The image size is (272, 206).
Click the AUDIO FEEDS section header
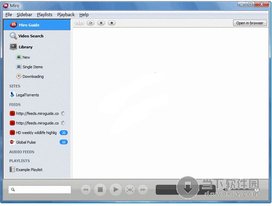pyautogui.click(x=22, y=152)
